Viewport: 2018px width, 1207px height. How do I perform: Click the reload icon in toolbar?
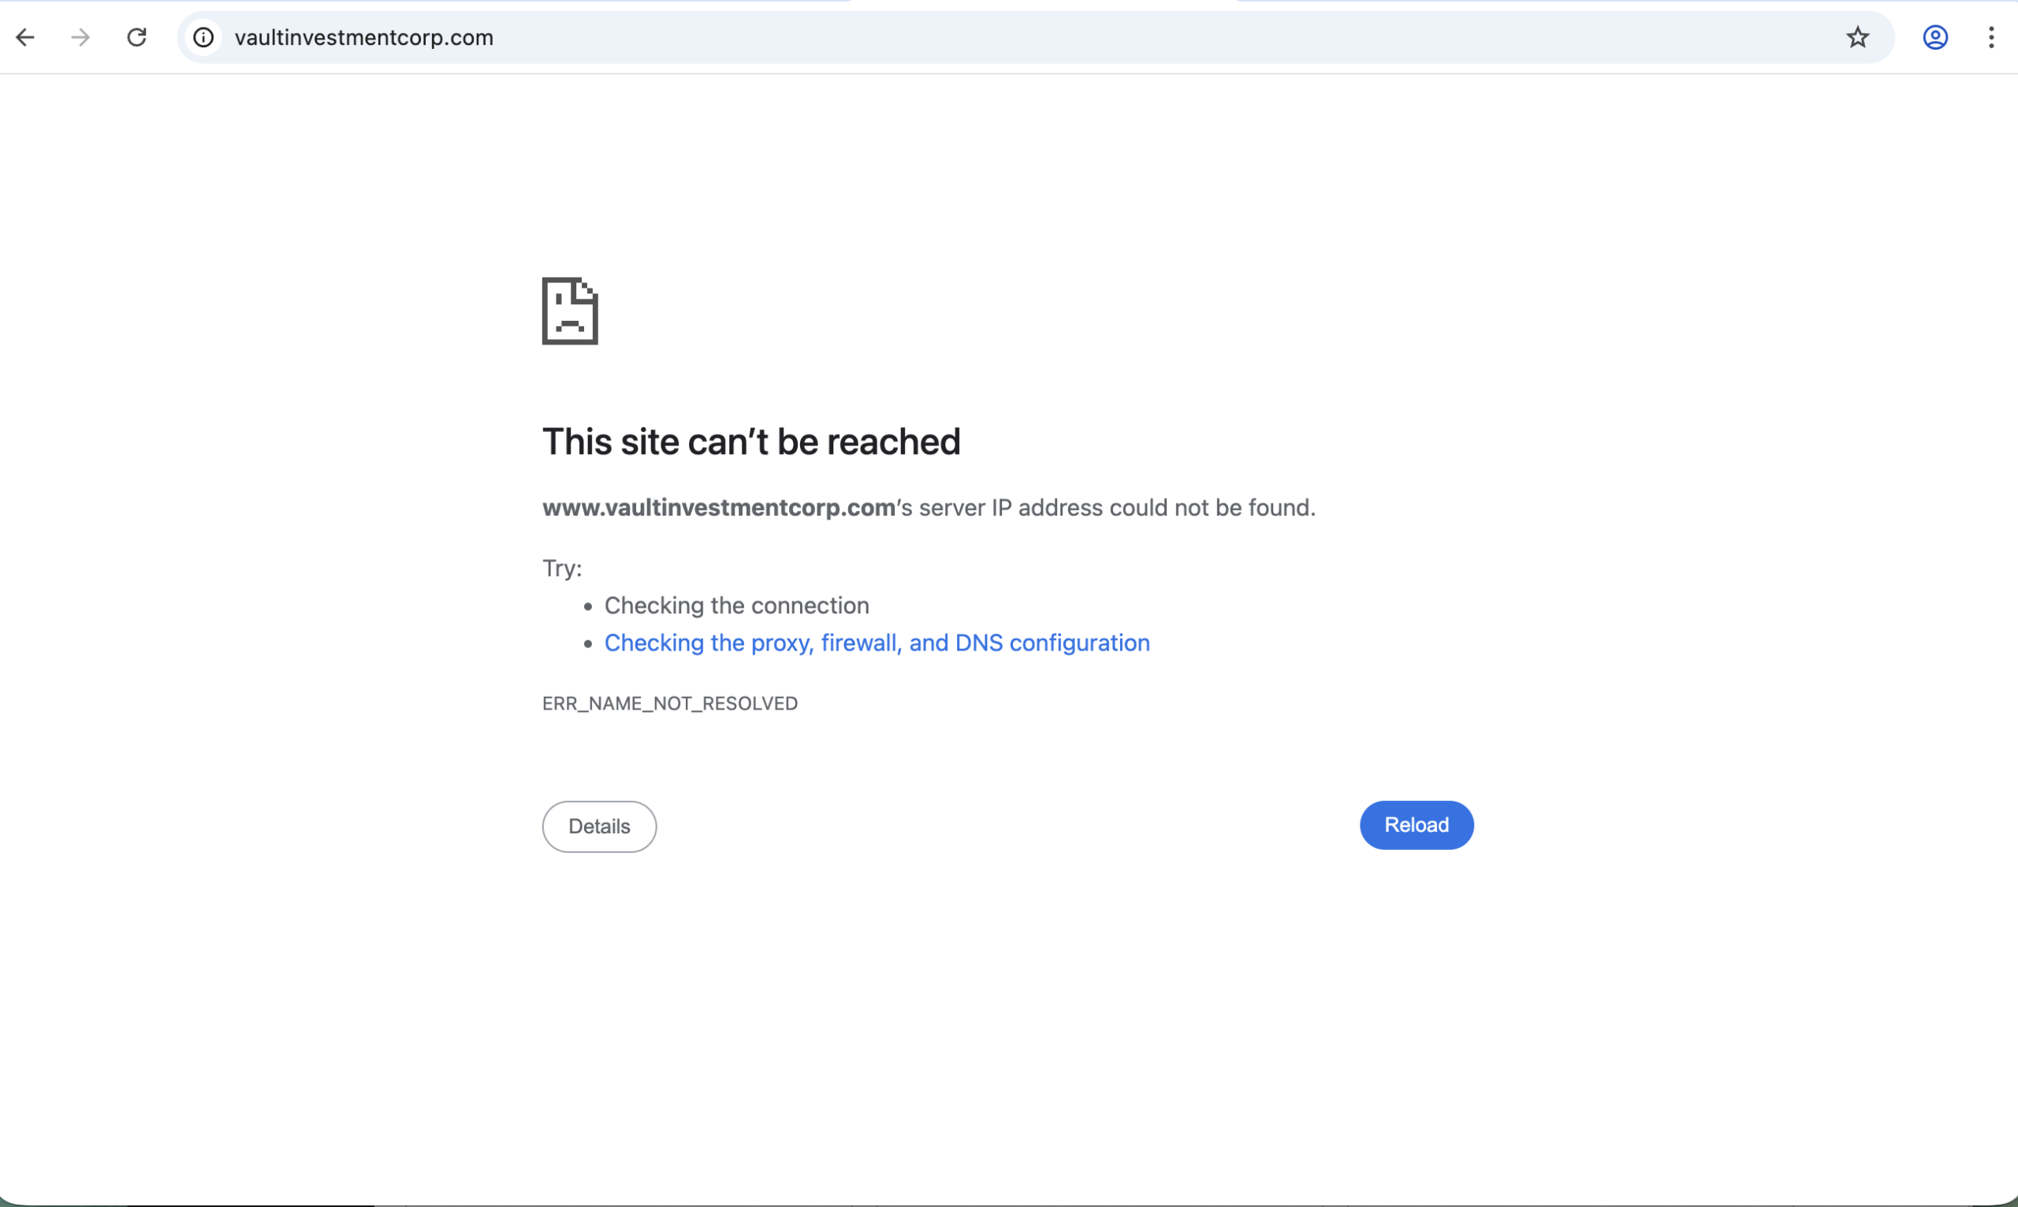coord(136,37)
